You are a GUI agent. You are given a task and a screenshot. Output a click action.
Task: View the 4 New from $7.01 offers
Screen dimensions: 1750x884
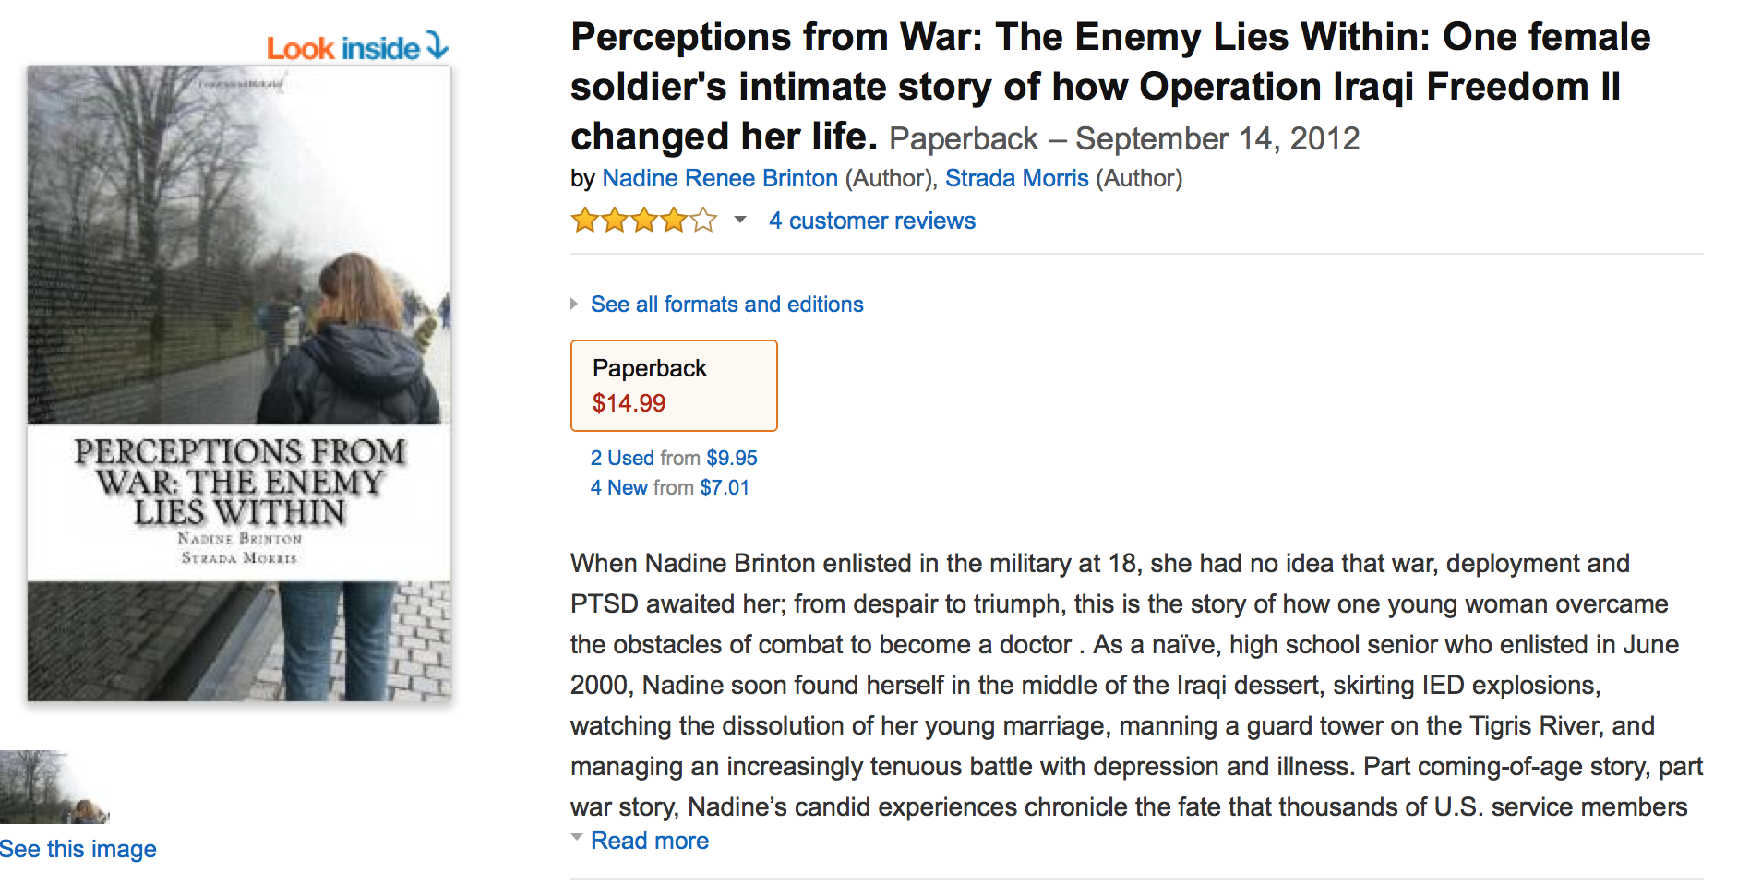[x=670, y=487]
